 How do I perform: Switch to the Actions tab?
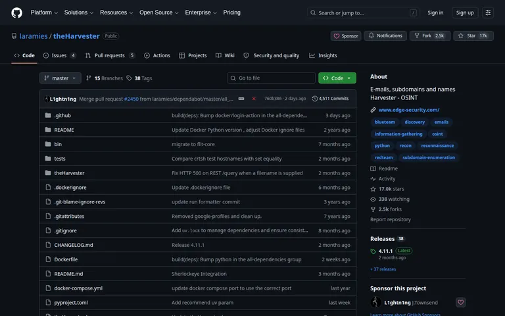157,55
